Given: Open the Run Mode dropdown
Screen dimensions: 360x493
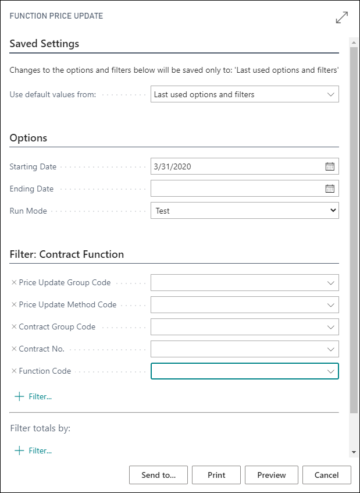Looking at the screenshot, I should 245,210.
